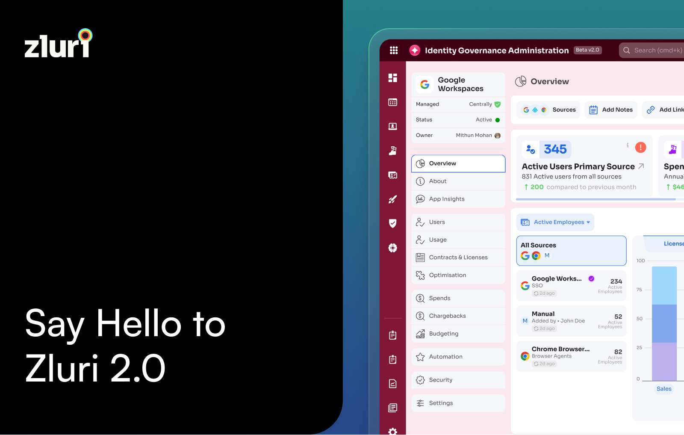Open the settings gear at the sidebar bottom
This screenshot has height=435, width=684.
click(392, 431)
